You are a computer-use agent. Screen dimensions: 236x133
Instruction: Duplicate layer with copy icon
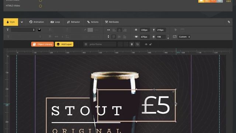(138, 44)
